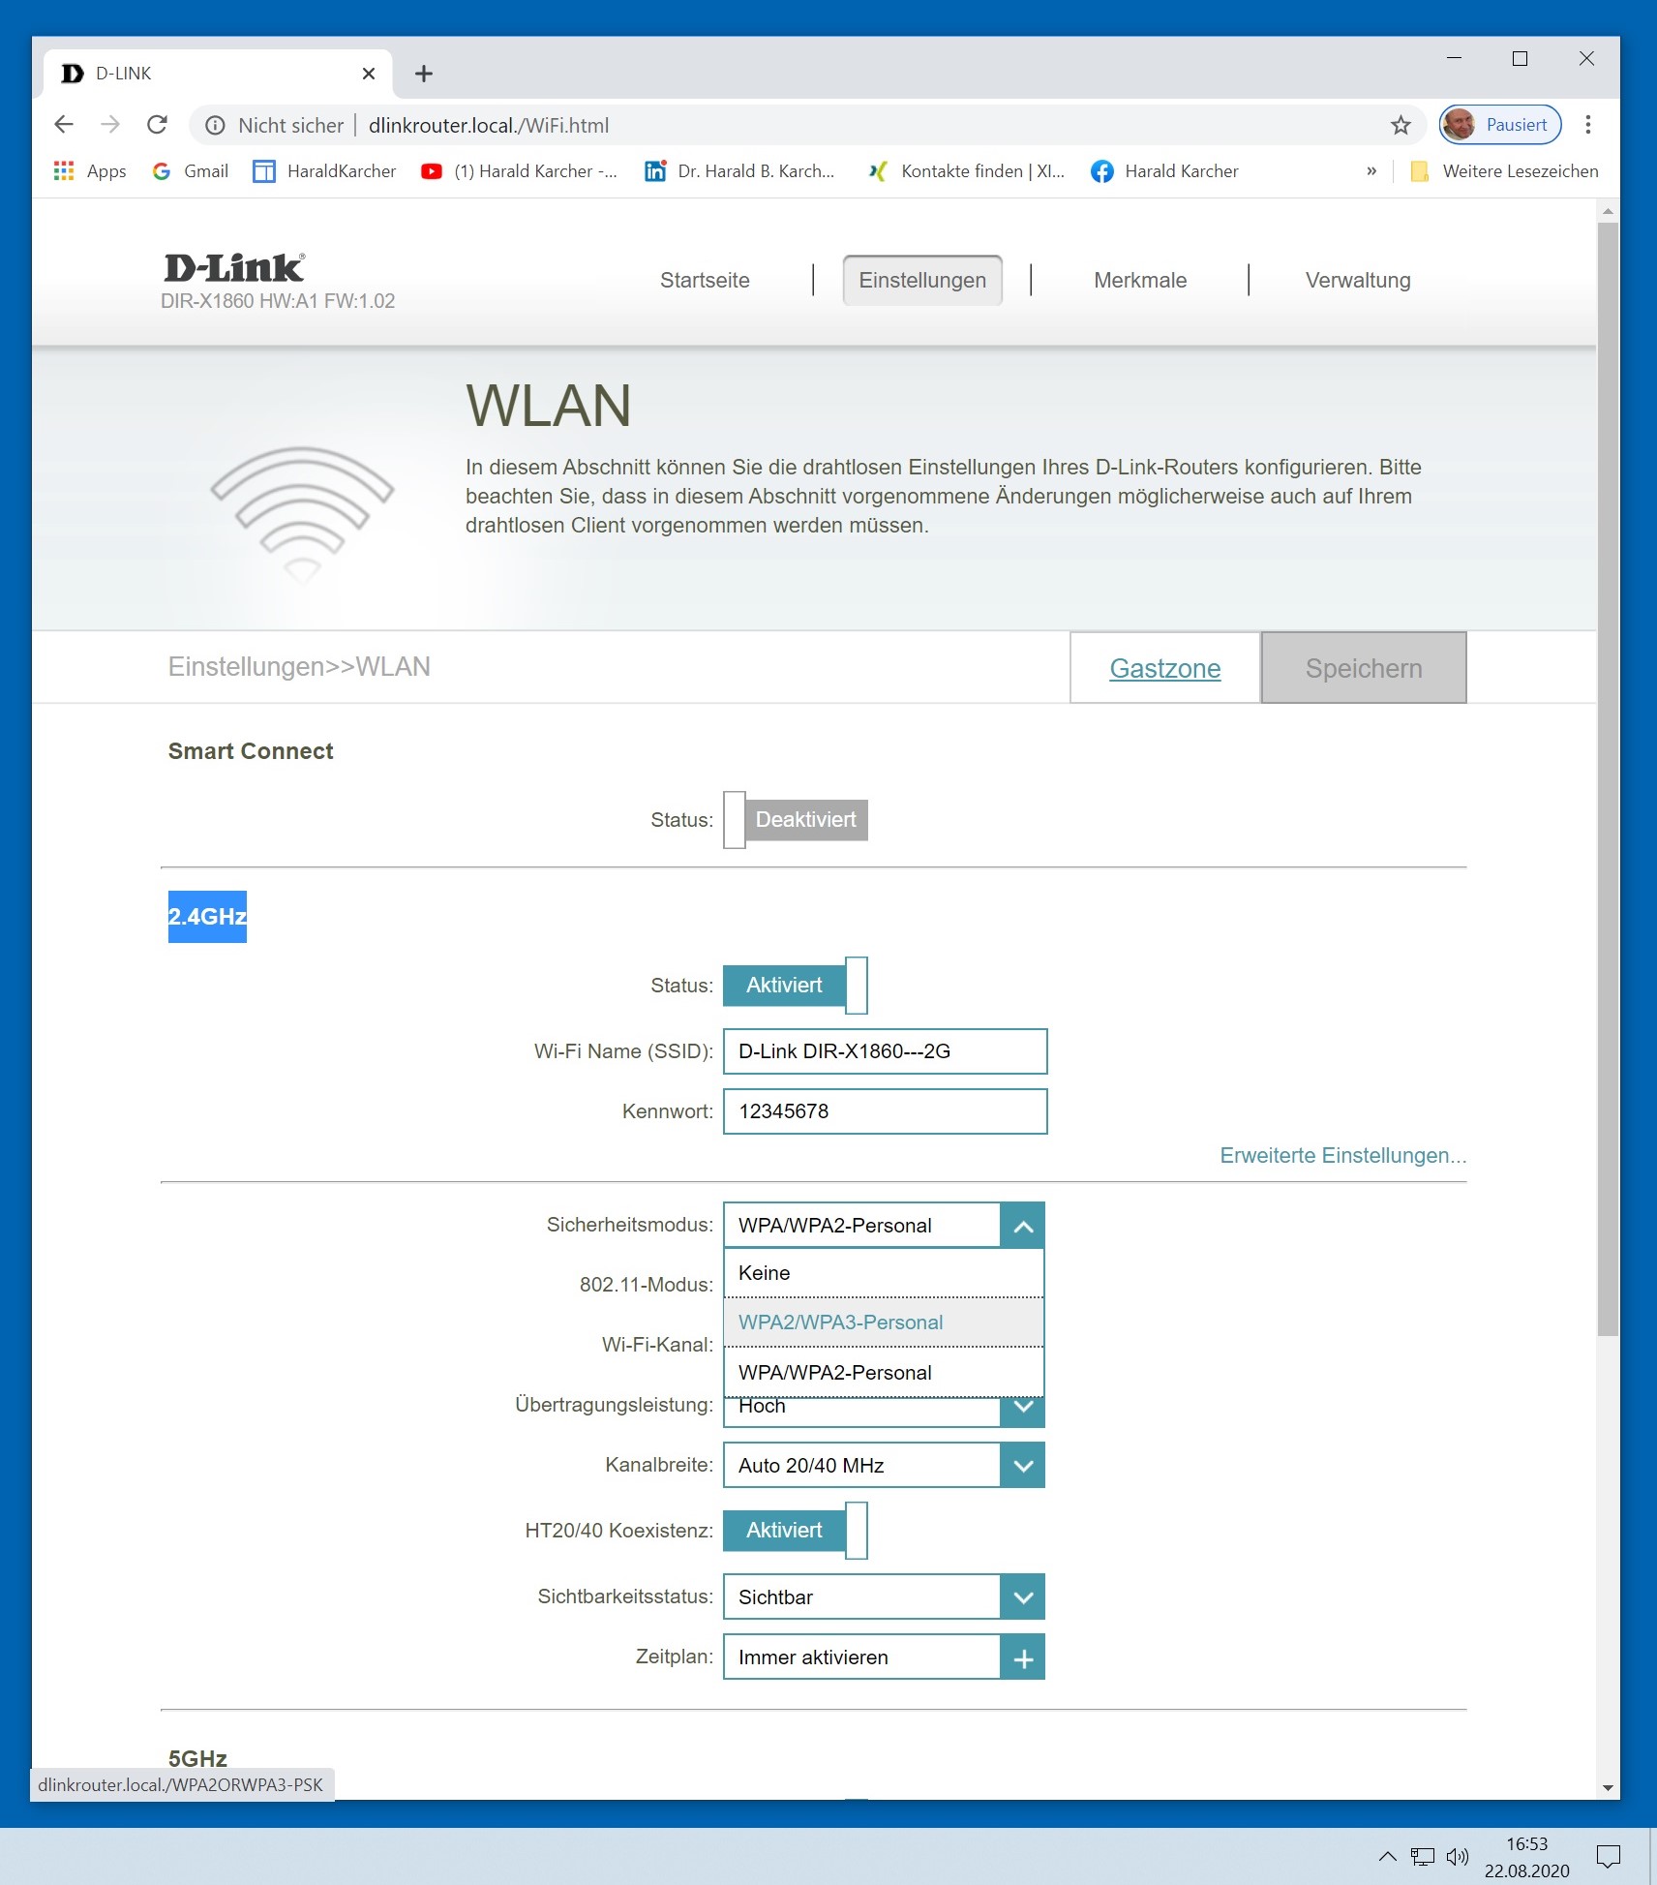Open the Kanalbreite dropdown
1657x1885 pixels.
click(884, 1466)
